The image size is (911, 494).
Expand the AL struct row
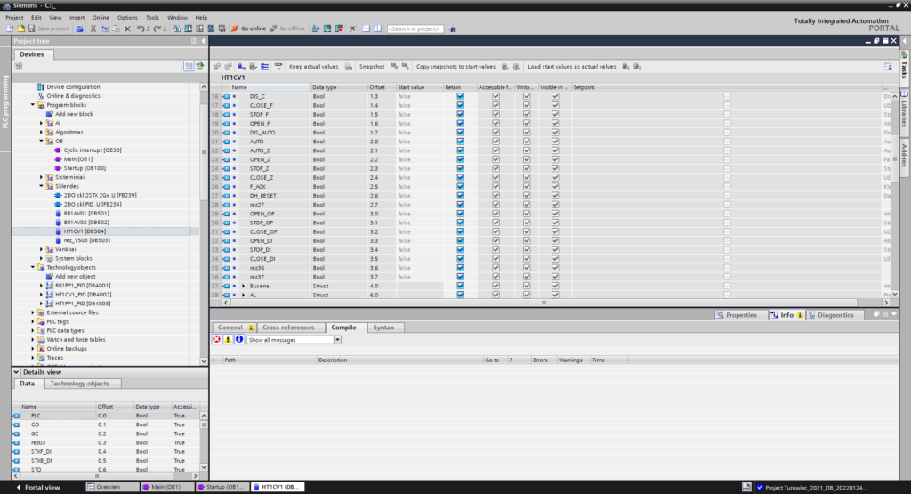pyautogui.click(x=244, y=295)
